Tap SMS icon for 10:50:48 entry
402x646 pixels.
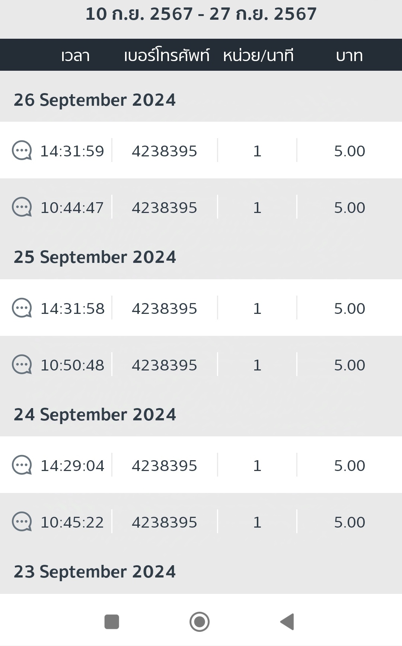(22, 365)
